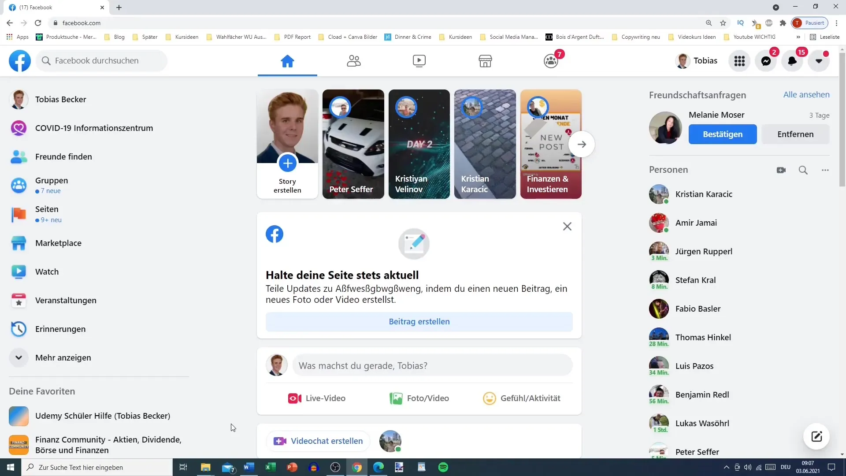This screenshot has height=476, width=846.
Task: Expand Mehr anzeigen in sidebar
Action: [x=99, y=358]
